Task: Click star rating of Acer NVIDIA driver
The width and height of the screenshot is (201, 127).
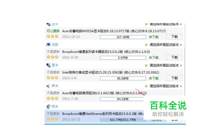Action: pyautogui.click(x=53, y=36)
